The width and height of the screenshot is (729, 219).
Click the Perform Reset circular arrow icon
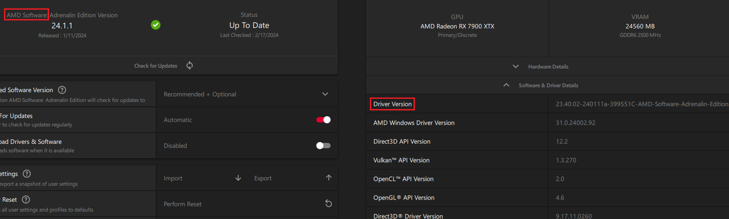coord(328,204)
